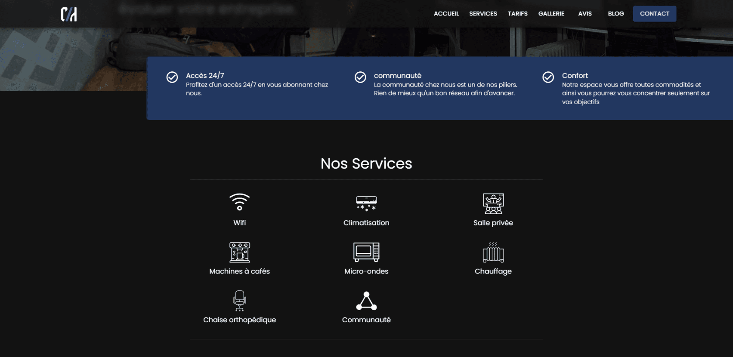This screenshot has width=733, height=357.
Task: Click the 'Salle privée' label
Action: click(493, 223)
